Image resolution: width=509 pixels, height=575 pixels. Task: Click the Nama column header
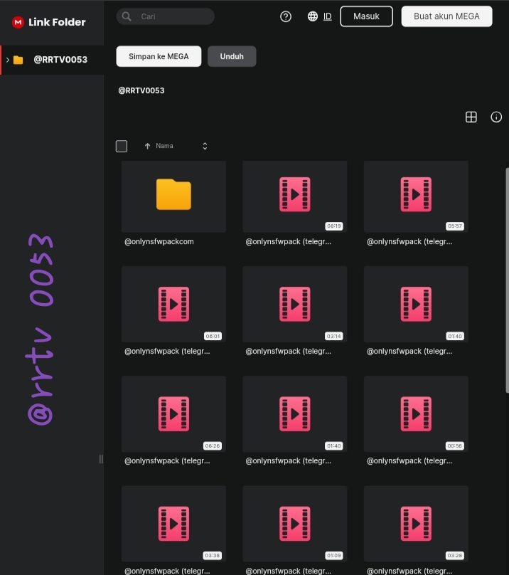click(x=164, y=146)
